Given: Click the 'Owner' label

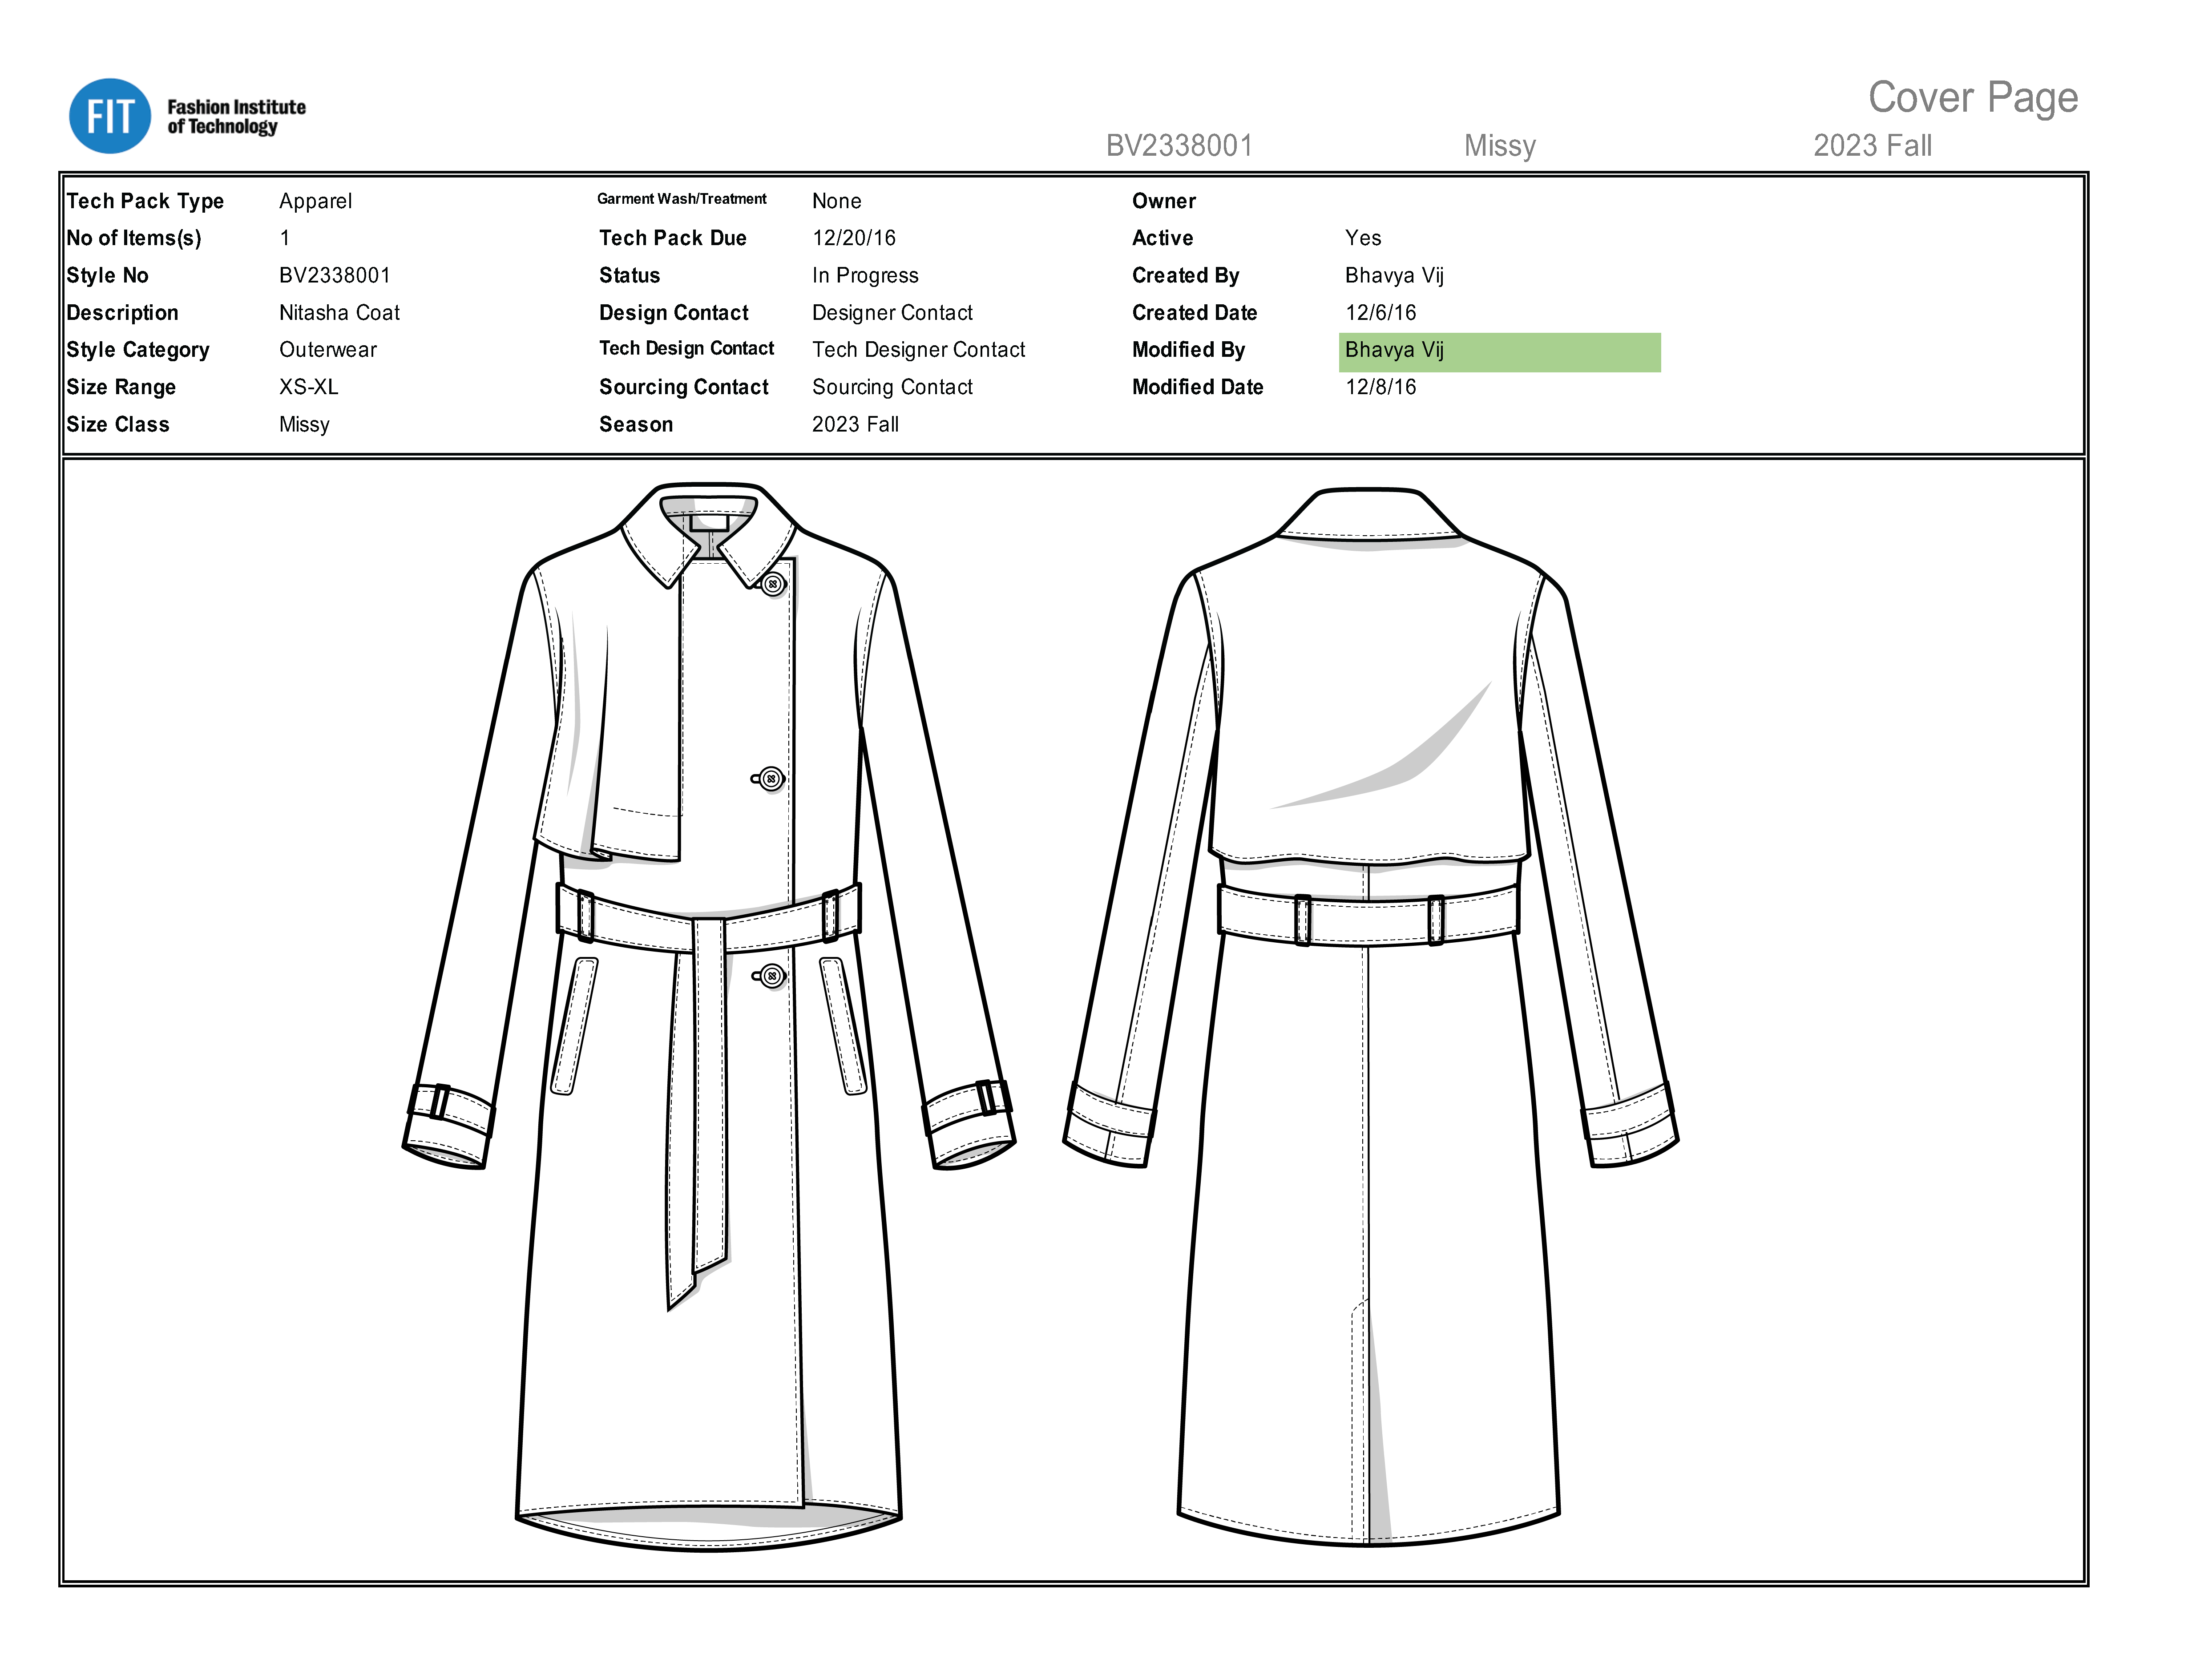Looking at the screenshot, I should (1164, 201).
